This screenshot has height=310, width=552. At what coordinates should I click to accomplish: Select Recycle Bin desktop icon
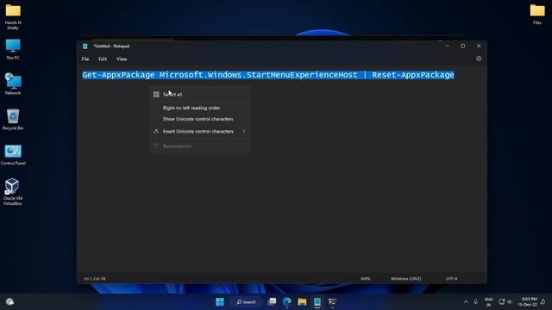click(x=13, y=120)
